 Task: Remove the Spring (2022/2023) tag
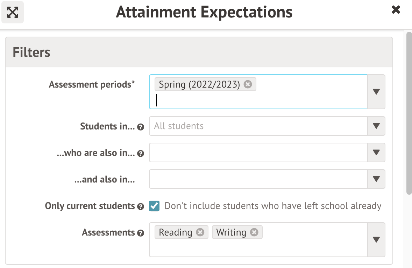coord(248,84)
